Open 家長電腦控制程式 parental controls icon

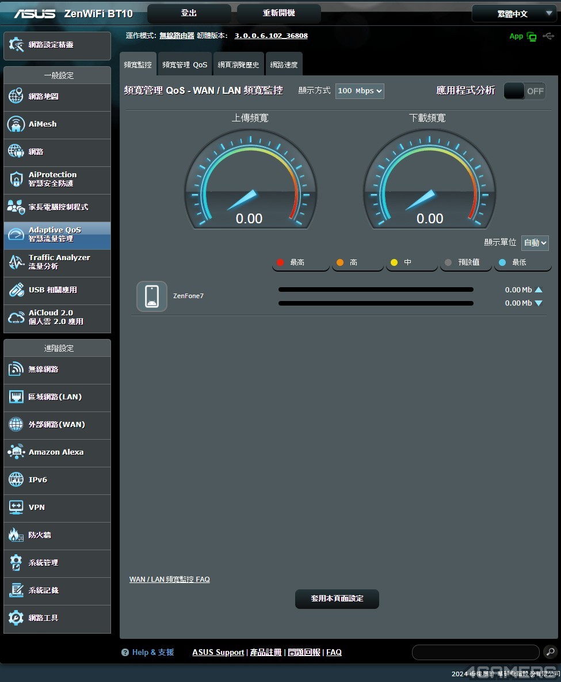pyautogui.click(x=16, y=207)
